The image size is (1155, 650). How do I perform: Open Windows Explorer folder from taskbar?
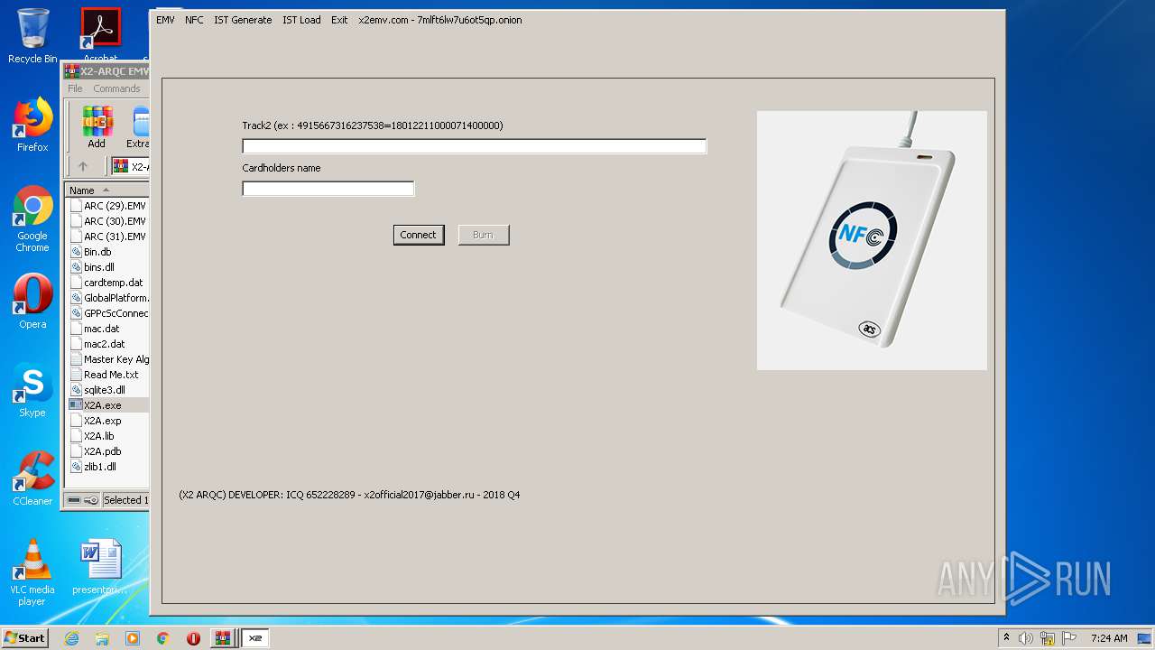(102, 638)
